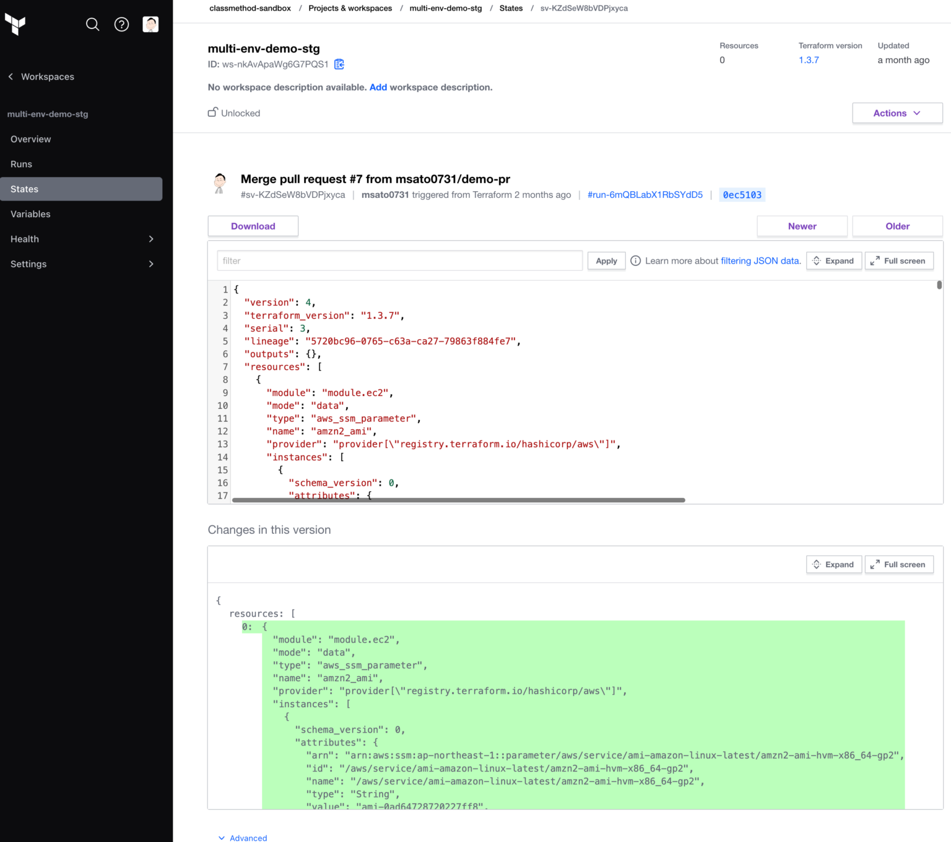Go to the Runs section

(21, 163)
